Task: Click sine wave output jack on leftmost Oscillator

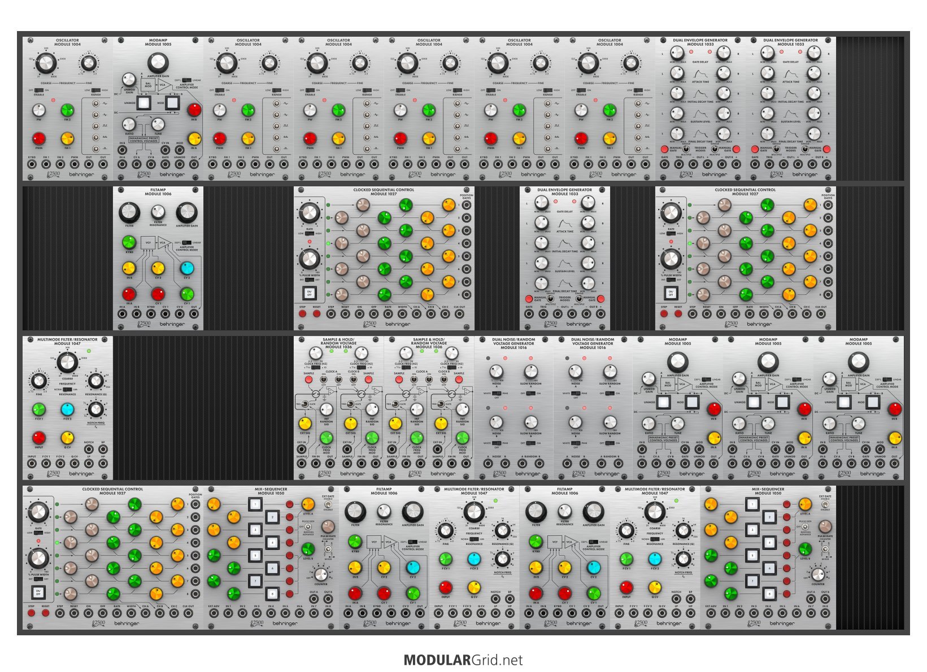Action: tap(96, 103)
